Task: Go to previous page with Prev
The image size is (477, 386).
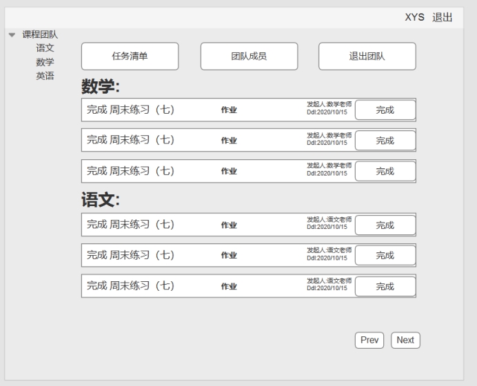Action: 369,340
